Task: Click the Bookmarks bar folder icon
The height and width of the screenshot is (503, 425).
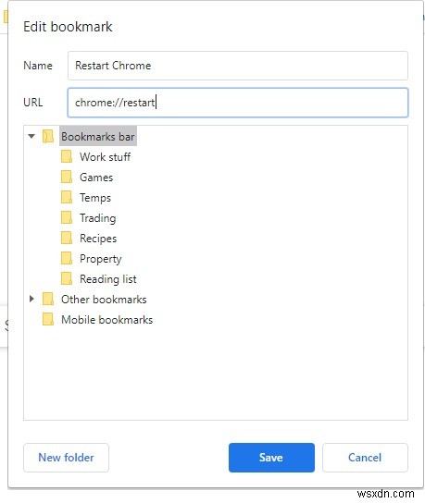Action: click(48, 136)
